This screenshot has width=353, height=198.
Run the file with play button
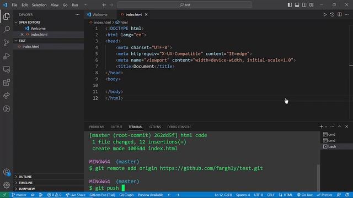[325, 15]
